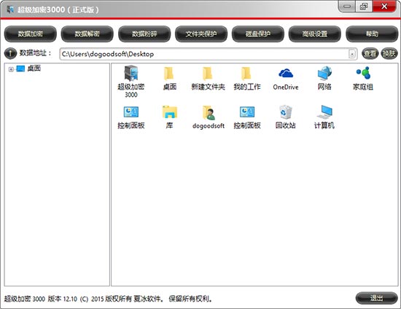Screen dimensions: 401x309
Task: Click the blue desktop icon in tree
Action: point(20,69)
